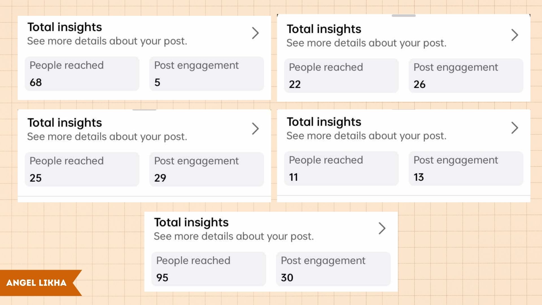This screenshot has height=305, width=542.
Task: Click Total insights heading above 11 reached
Action: [x=324, y=122]
